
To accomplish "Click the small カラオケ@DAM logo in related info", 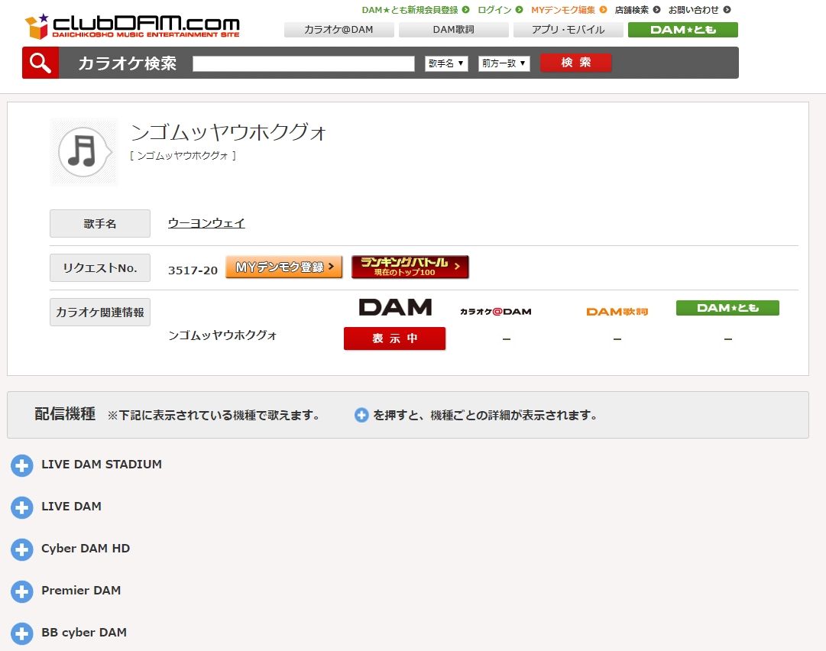I will [496, 312].
